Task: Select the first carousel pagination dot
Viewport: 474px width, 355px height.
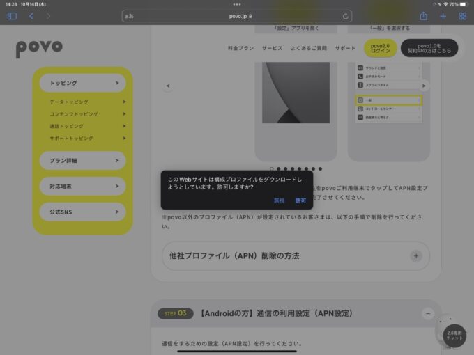Action: point(271,168)
